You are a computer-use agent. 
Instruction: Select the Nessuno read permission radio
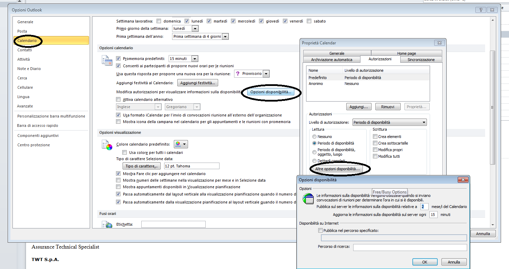pyautogui.click(x=314, y=137)
